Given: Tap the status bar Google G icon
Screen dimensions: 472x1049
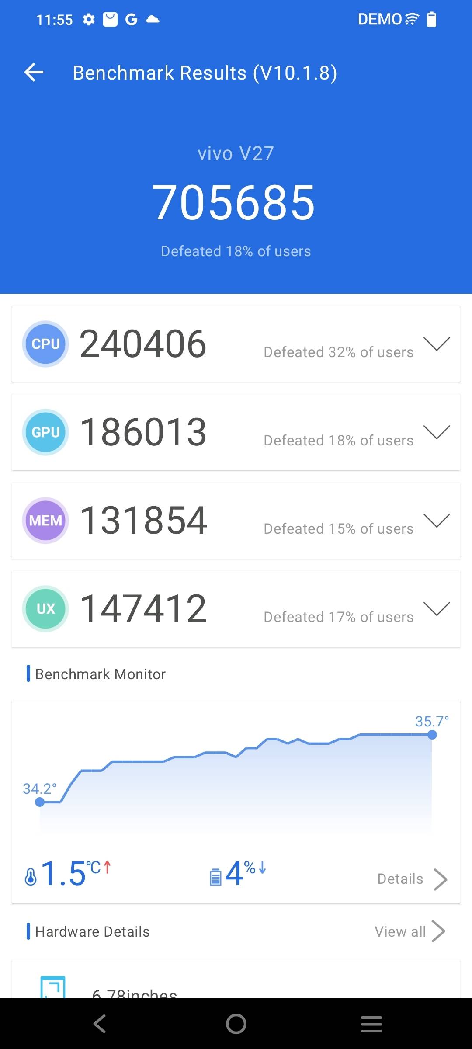Looking at the screenshot, I should click(x=131, y=20).
